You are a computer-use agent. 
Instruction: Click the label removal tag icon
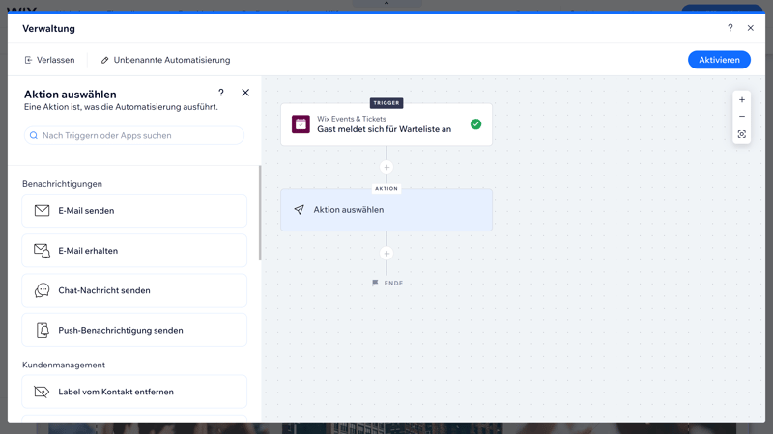click(x=42, y=392)
